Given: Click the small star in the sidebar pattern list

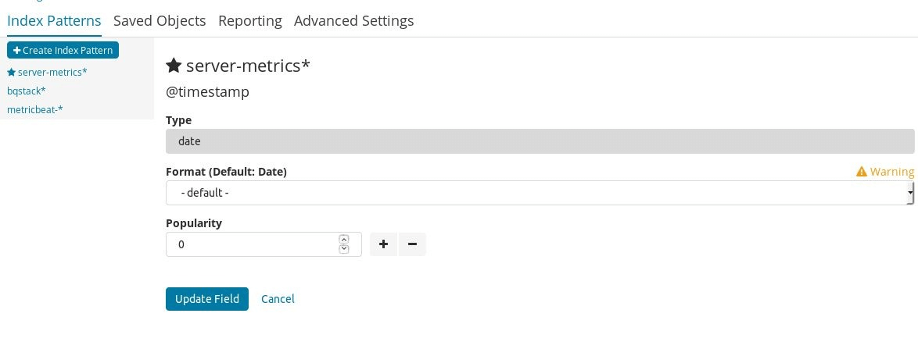Looking at the screenshot, I should 11,73.
